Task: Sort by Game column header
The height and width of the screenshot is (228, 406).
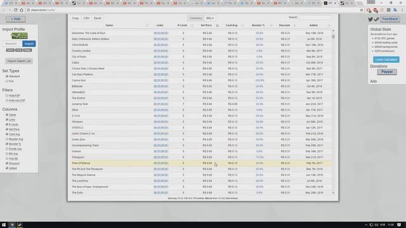Action: coord(109,25)
